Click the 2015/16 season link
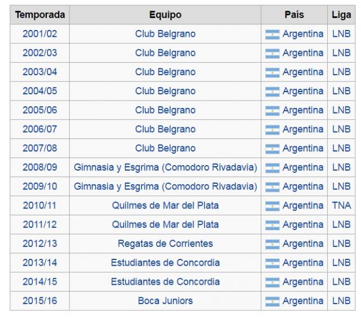Image resolution: width=361 pixels, height=321 pixels. coord(39,301)
